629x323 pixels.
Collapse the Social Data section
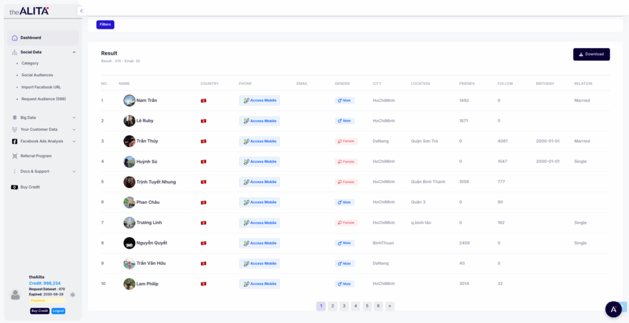pos(74,52)
